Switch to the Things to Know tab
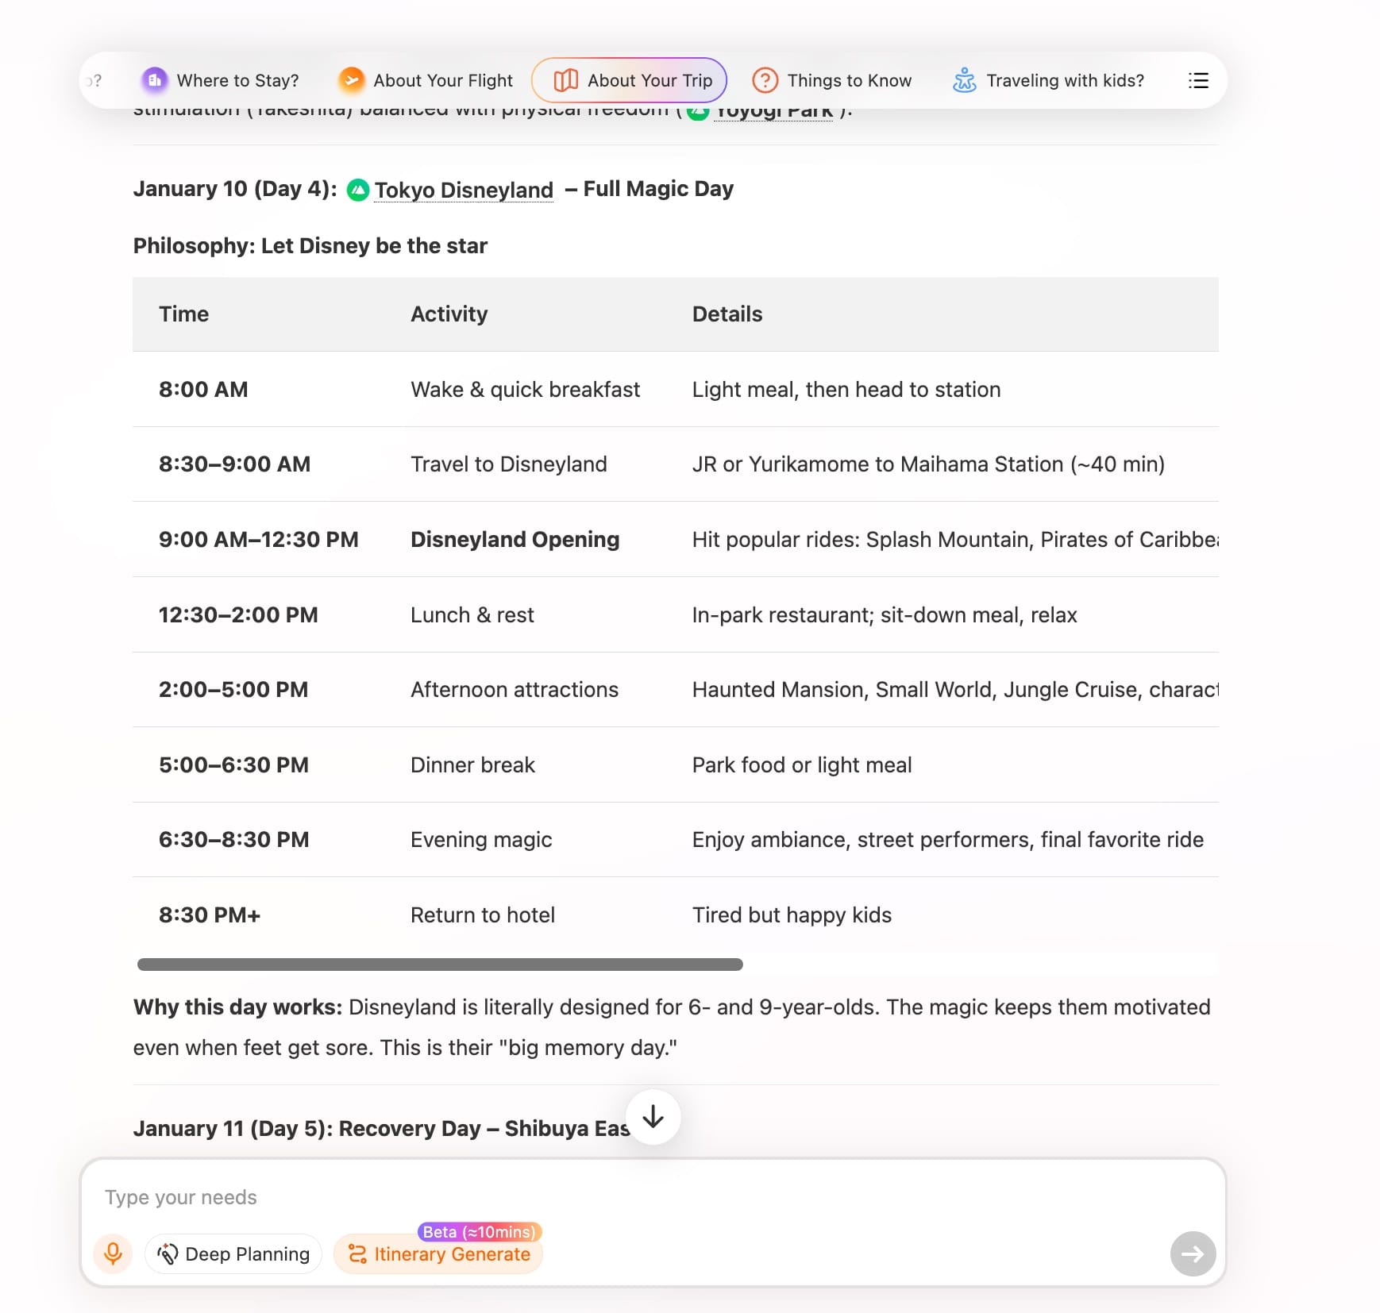1380x1313 pixels. [x=849, y=80]
